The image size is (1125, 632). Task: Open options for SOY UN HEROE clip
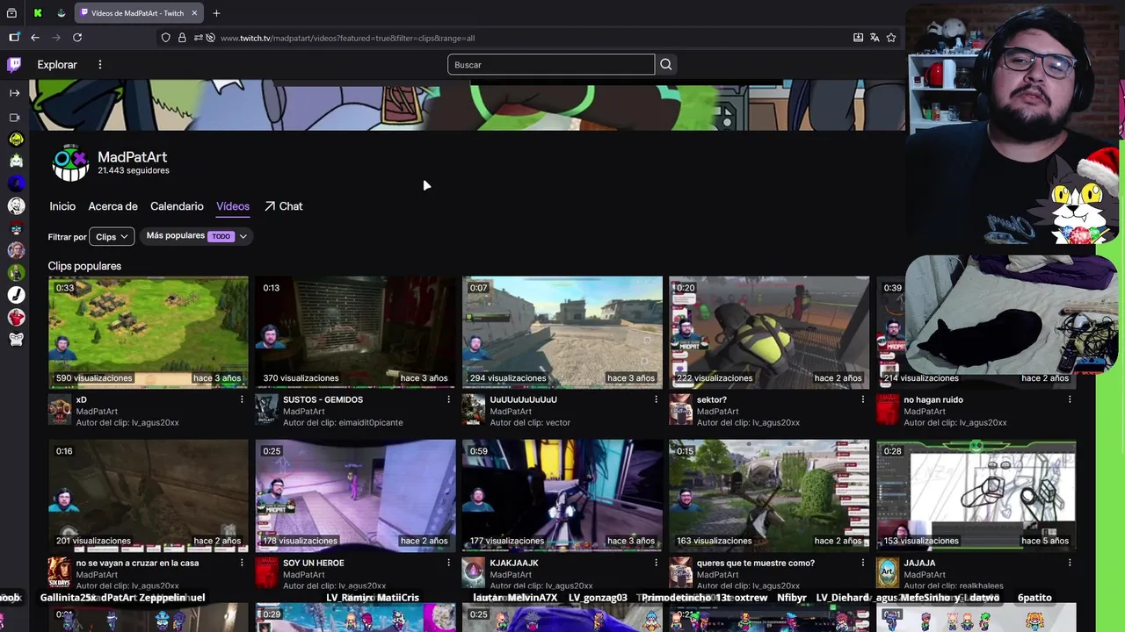[x=448, y=563]
